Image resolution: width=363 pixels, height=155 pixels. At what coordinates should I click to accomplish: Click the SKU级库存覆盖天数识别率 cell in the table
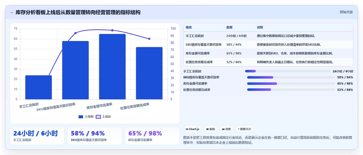click(204, 45)
